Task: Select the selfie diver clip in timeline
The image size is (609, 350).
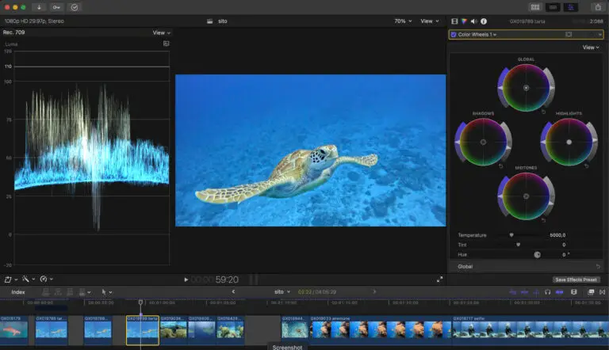Action: pyautogui.click(x=530, y=330)
